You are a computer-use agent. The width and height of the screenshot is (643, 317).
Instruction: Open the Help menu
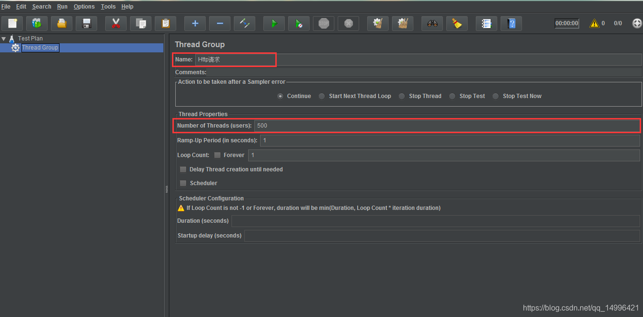[127, 7]
